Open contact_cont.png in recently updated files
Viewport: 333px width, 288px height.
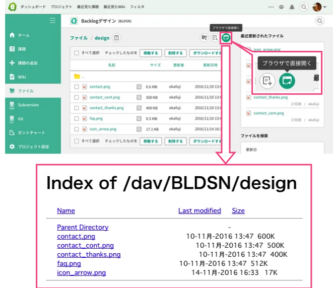tap(269, 113)
